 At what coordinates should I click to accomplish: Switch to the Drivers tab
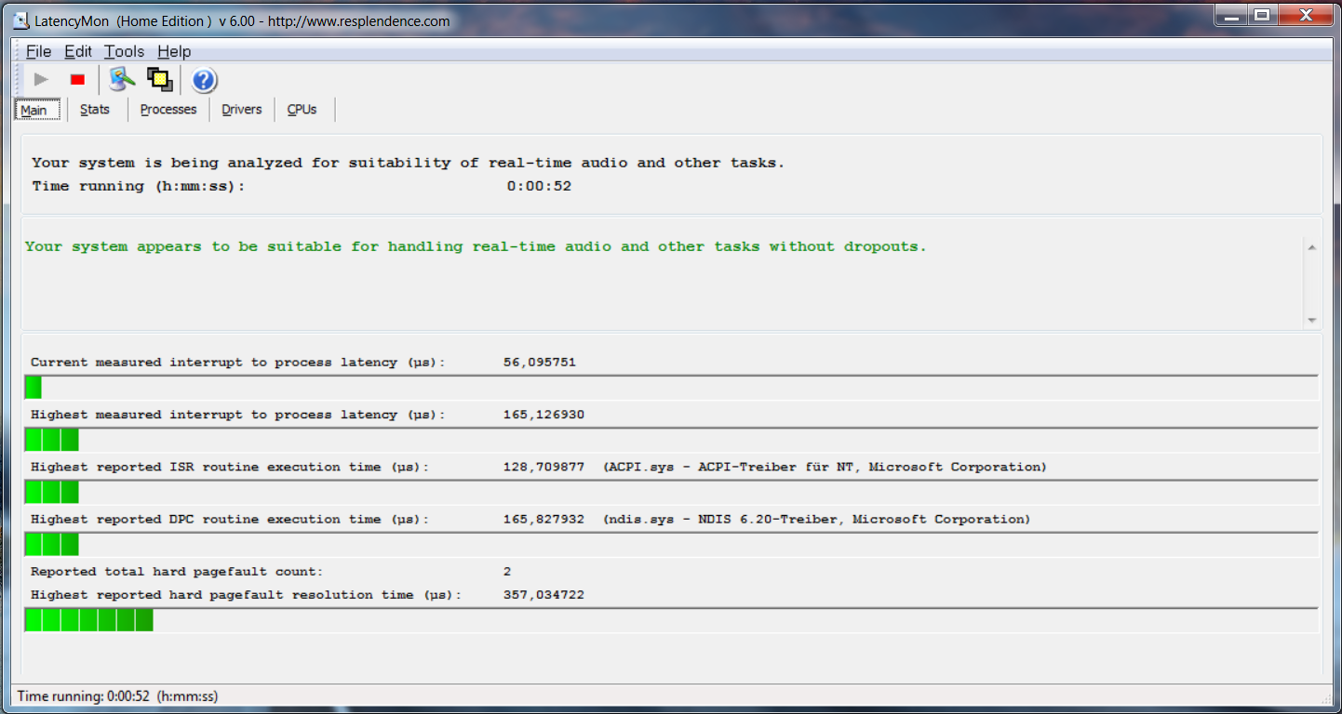(242, 110)
